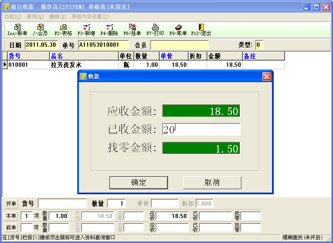Click the 货号 input field at bottom

62,203
